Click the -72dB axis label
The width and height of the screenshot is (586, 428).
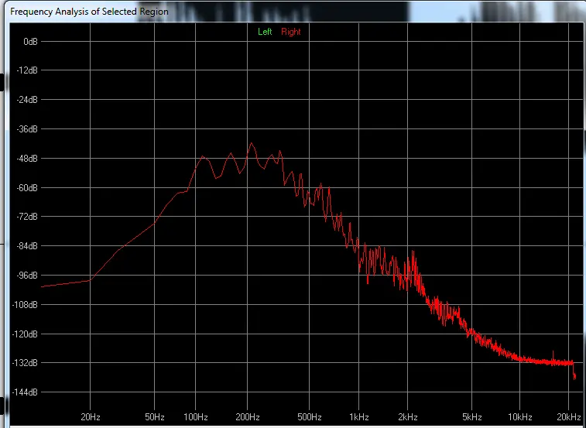click(27, 217)
